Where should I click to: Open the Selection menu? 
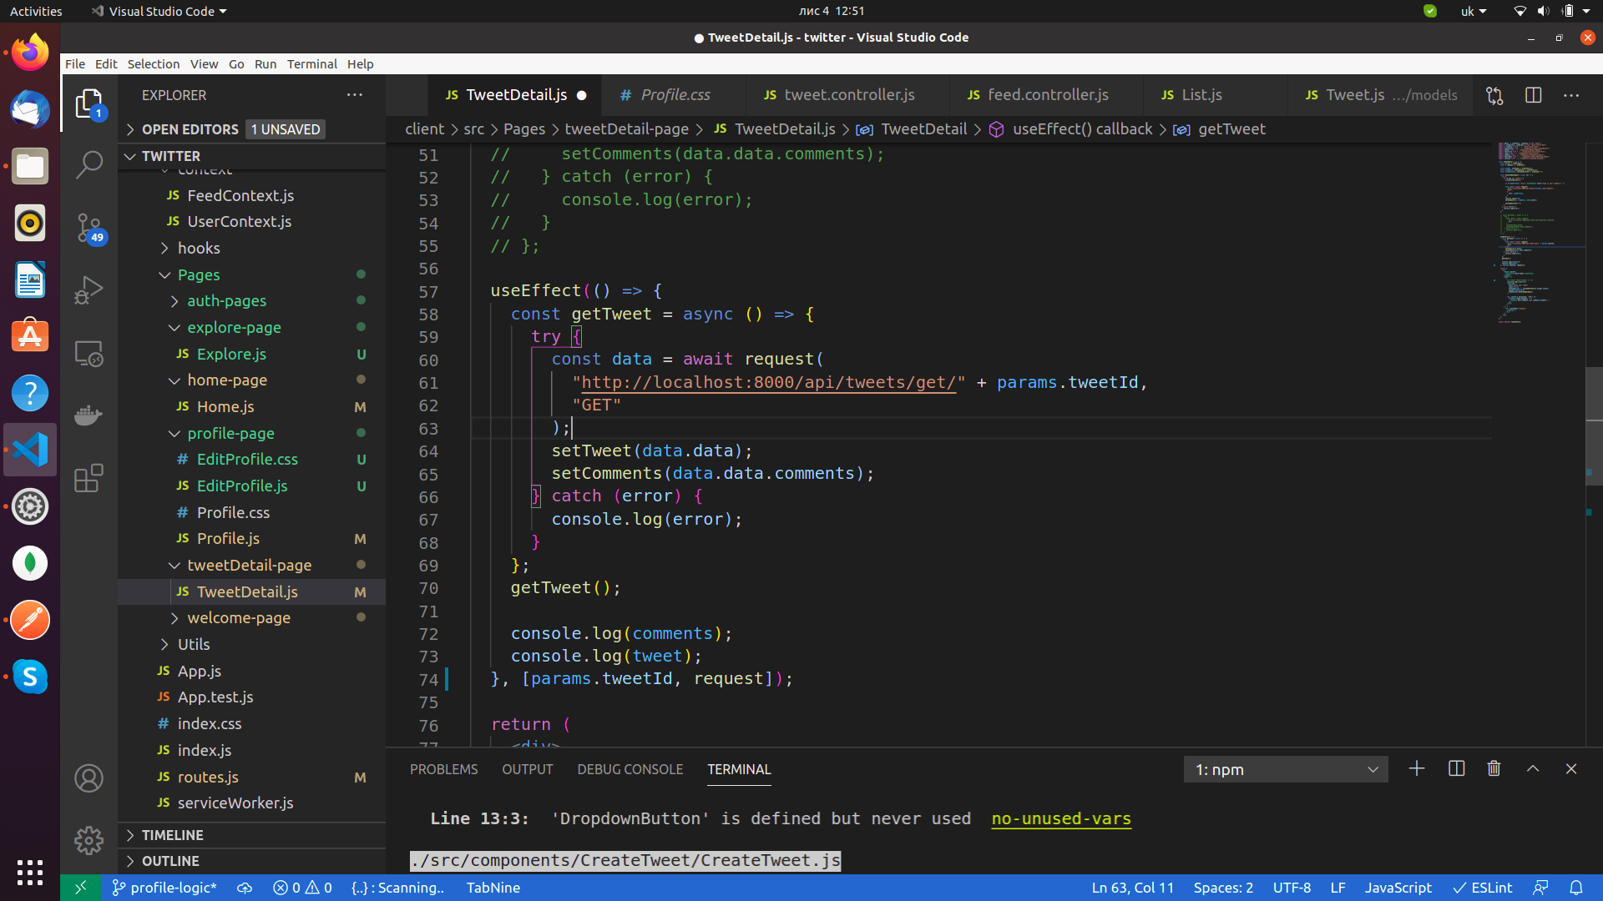click(153, 64)
